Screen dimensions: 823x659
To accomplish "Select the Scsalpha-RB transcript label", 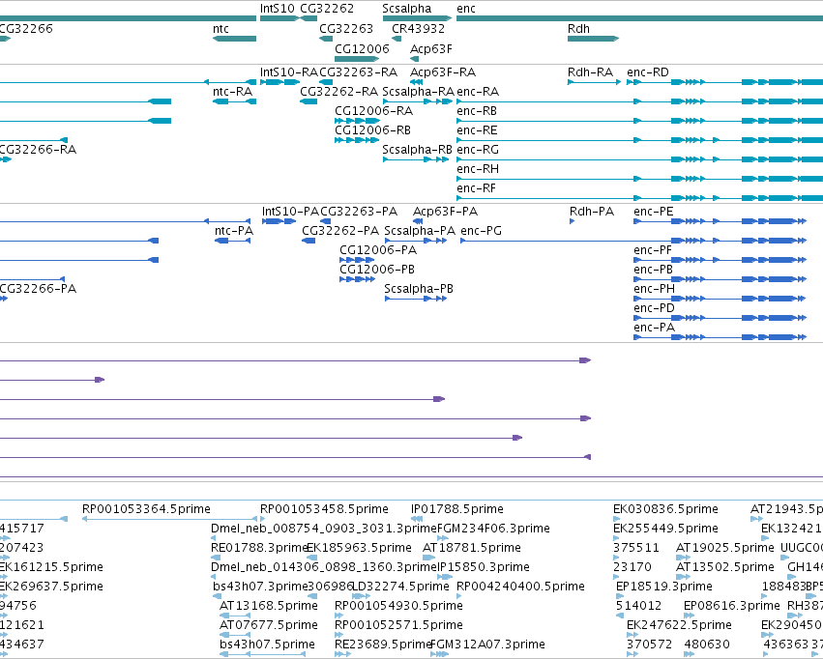I will coord(417,150).
